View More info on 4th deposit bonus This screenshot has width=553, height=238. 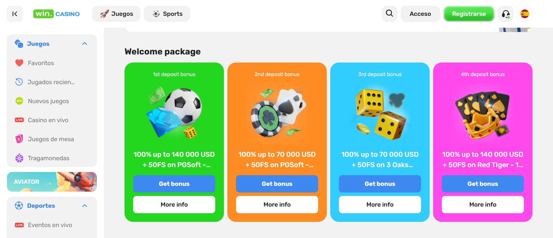pos(483,205)
